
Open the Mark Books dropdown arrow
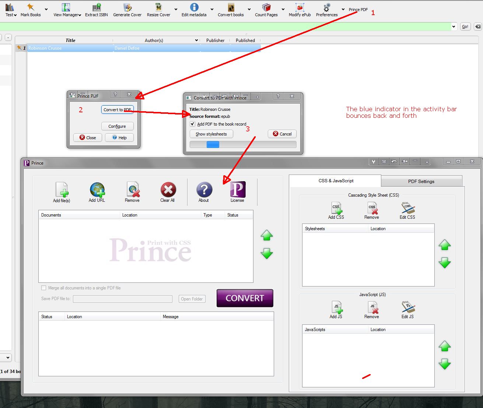click(46, 10)
